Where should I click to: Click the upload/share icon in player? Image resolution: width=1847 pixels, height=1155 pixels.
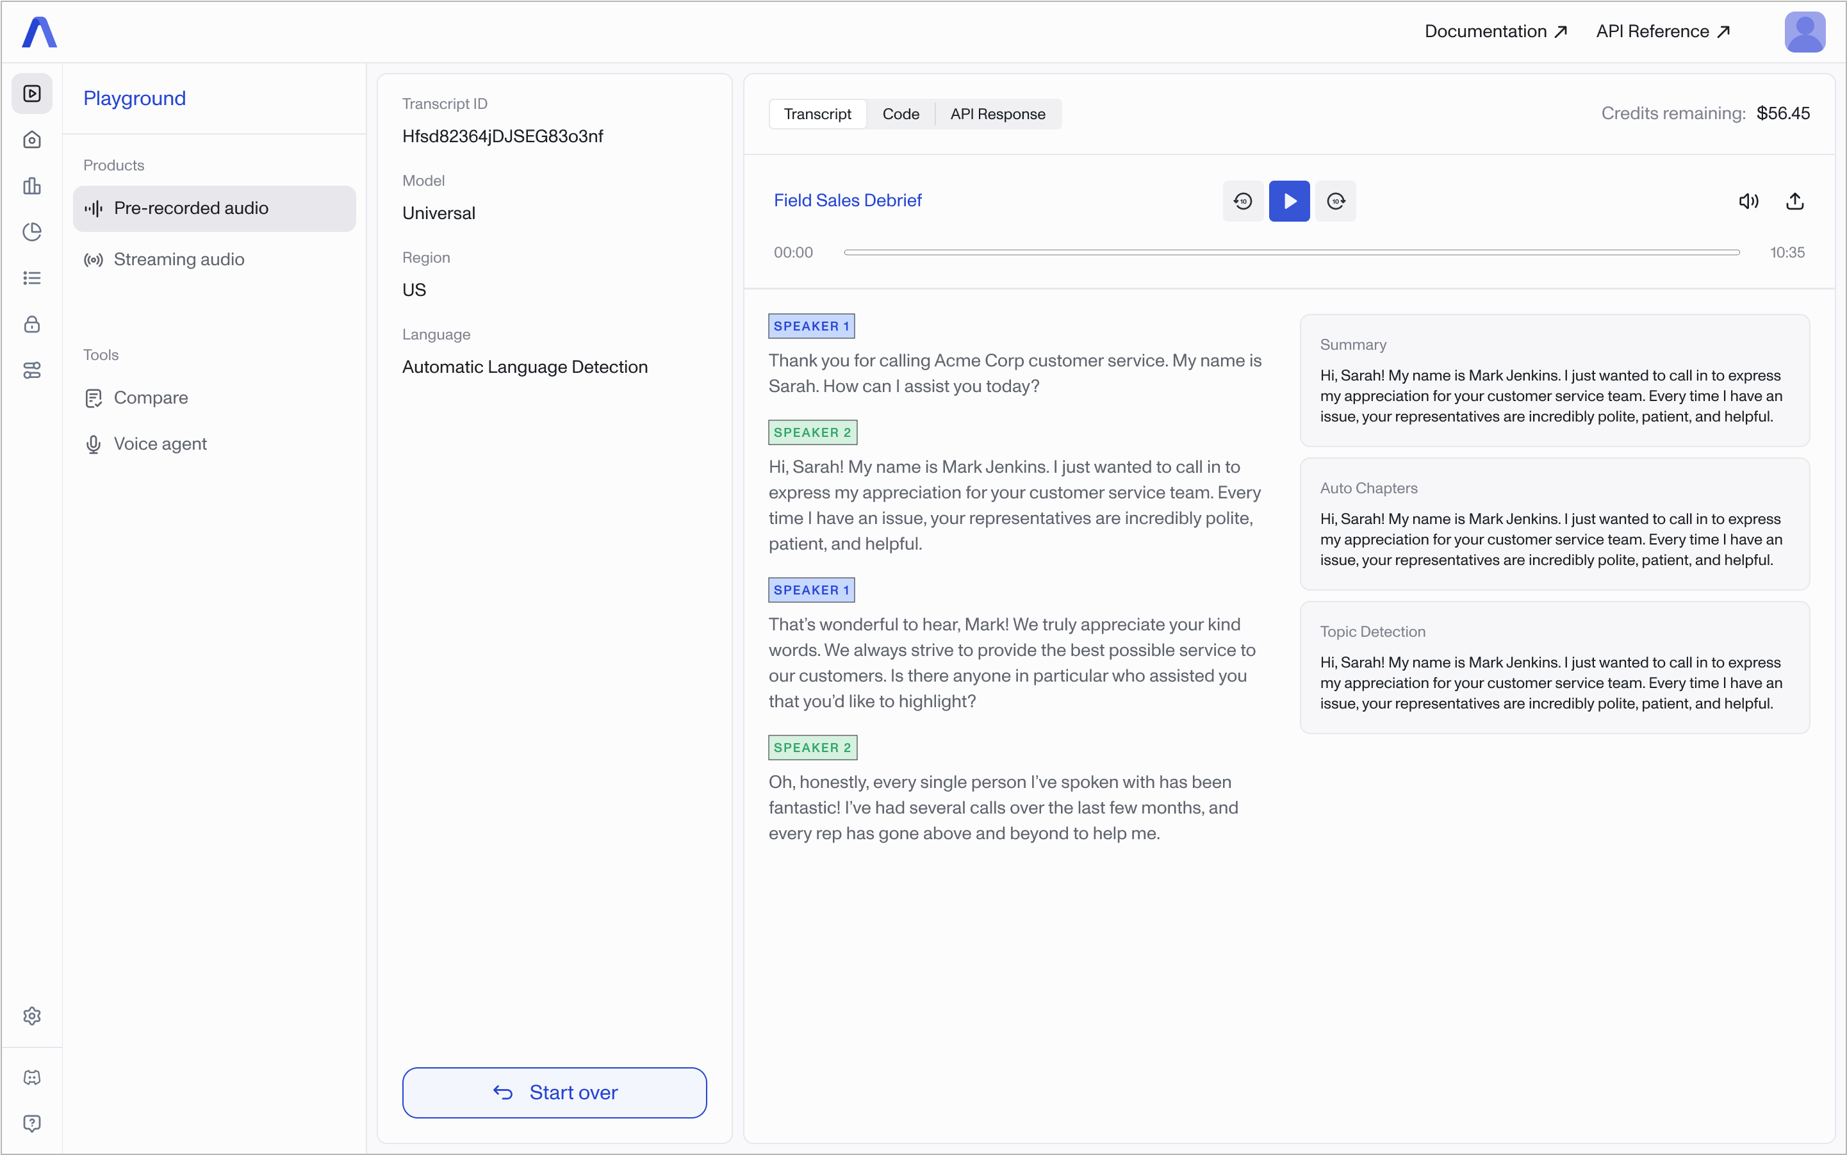coord(1795,201)
